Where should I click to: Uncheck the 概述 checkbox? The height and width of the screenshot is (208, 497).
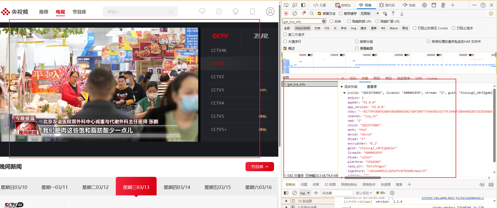coord(285,48)
